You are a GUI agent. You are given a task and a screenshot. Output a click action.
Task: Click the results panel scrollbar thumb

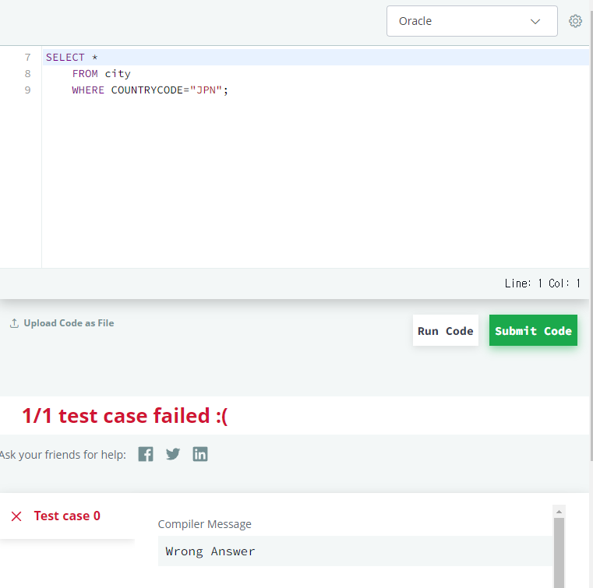pyautogui.click(x=559, y=553)
